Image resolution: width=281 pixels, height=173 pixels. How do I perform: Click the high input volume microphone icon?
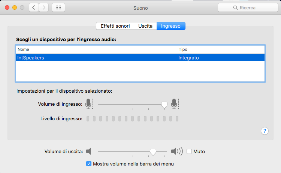pos(175,104)
